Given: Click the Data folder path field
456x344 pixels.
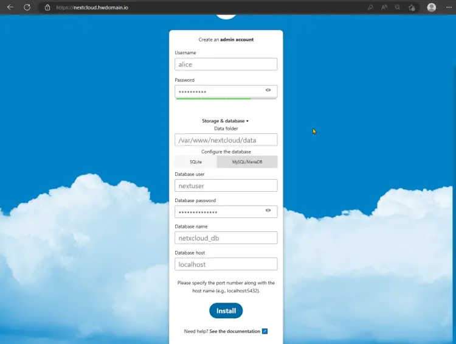Looking at the screenshot, I should tap(226, 140).
